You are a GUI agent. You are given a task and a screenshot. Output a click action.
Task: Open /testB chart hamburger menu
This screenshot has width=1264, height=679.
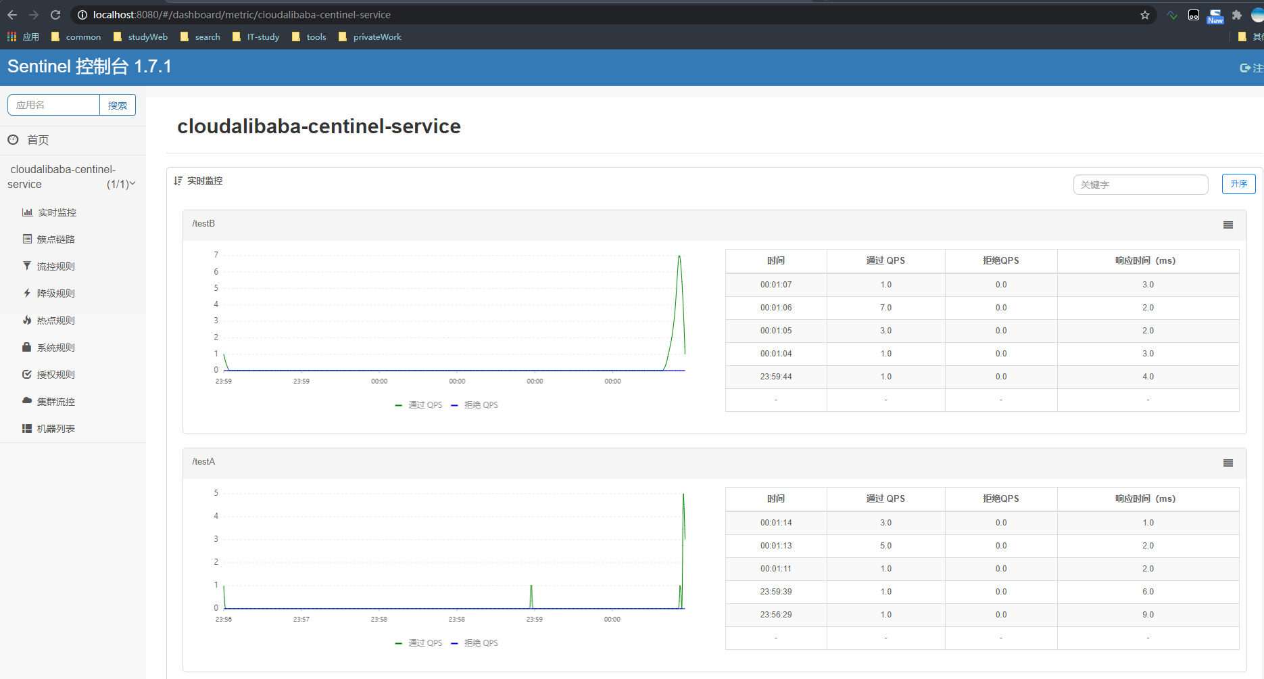click(x=1228, y=225)
